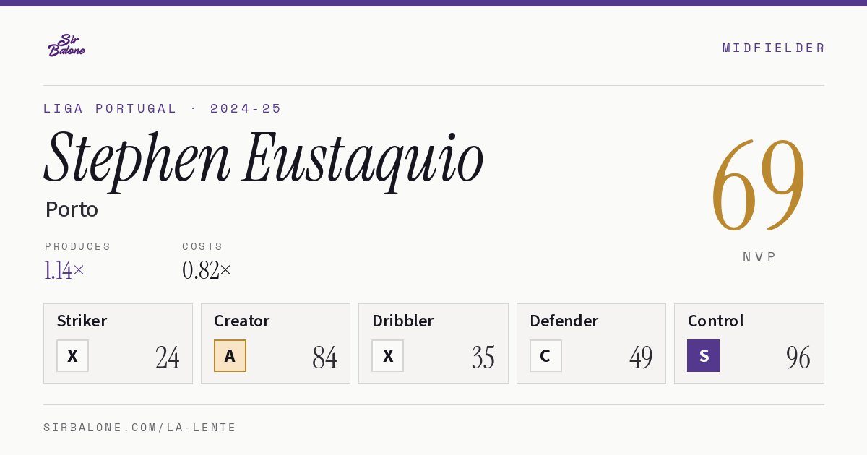
Task: Click the X grade badge in Dribbler card
Action: point(388,355)
